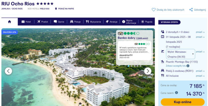Image resolution: width=208 pixels, height=106 pixels.
Task: Click the home icon tab
Action: click(9, 22)
